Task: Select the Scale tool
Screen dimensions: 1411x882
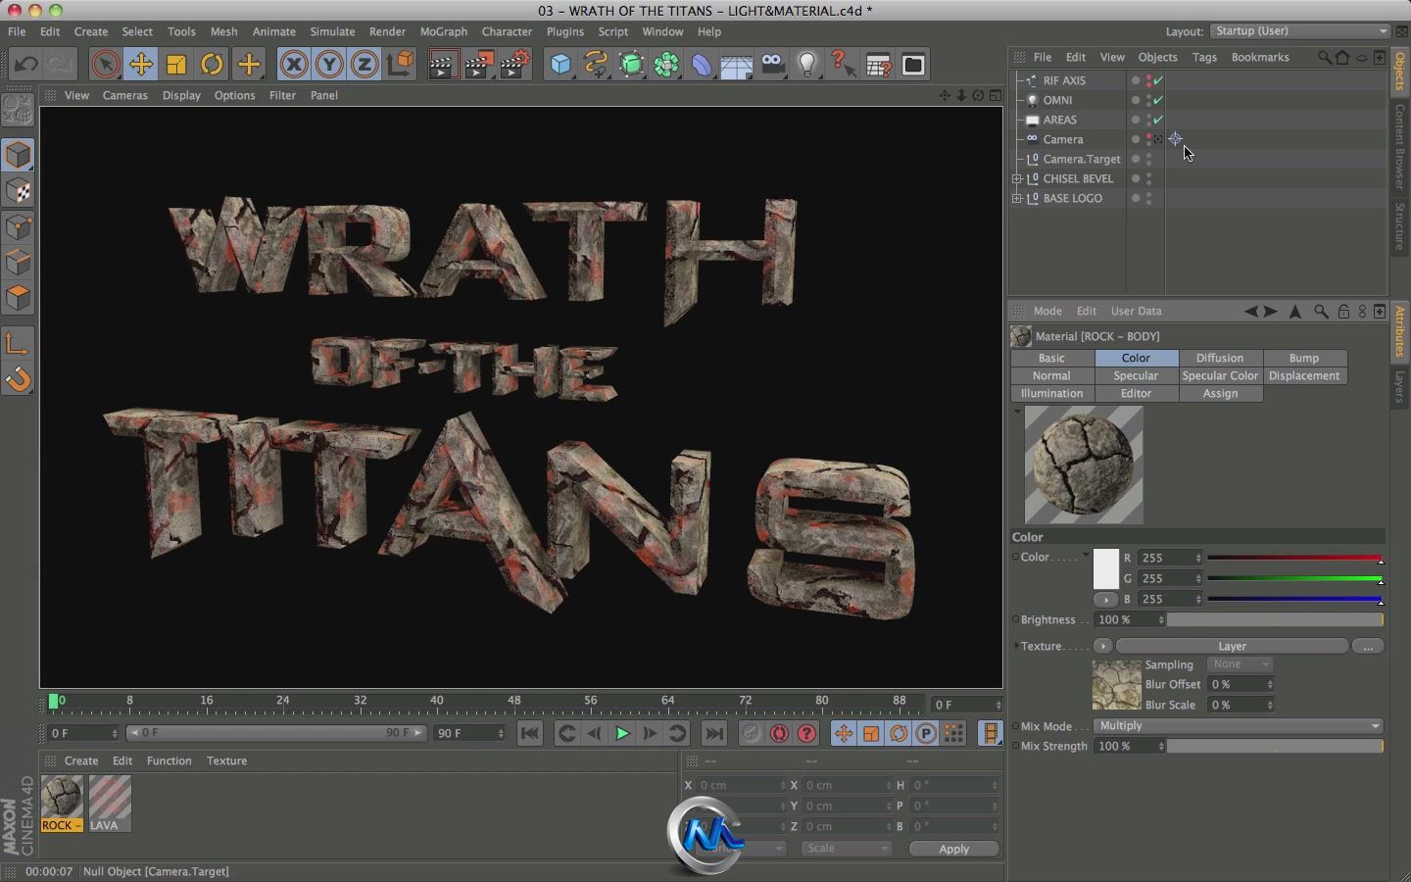Action: 176,65
